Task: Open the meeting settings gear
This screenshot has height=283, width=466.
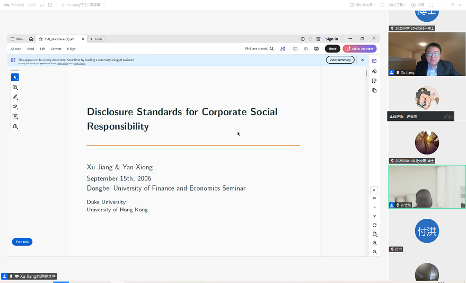Action: pyautogui.click(x=418, y=5)
